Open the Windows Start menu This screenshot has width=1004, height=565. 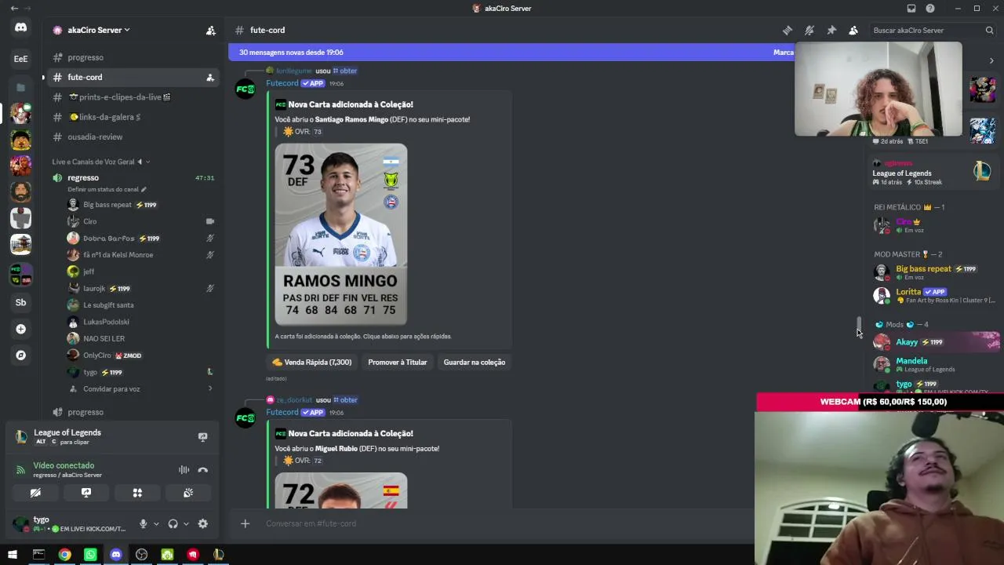(x=13, y=555)
